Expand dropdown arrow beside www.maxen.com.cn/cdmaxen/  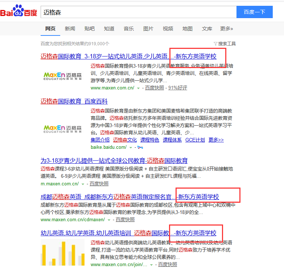(x=109, y=220)
